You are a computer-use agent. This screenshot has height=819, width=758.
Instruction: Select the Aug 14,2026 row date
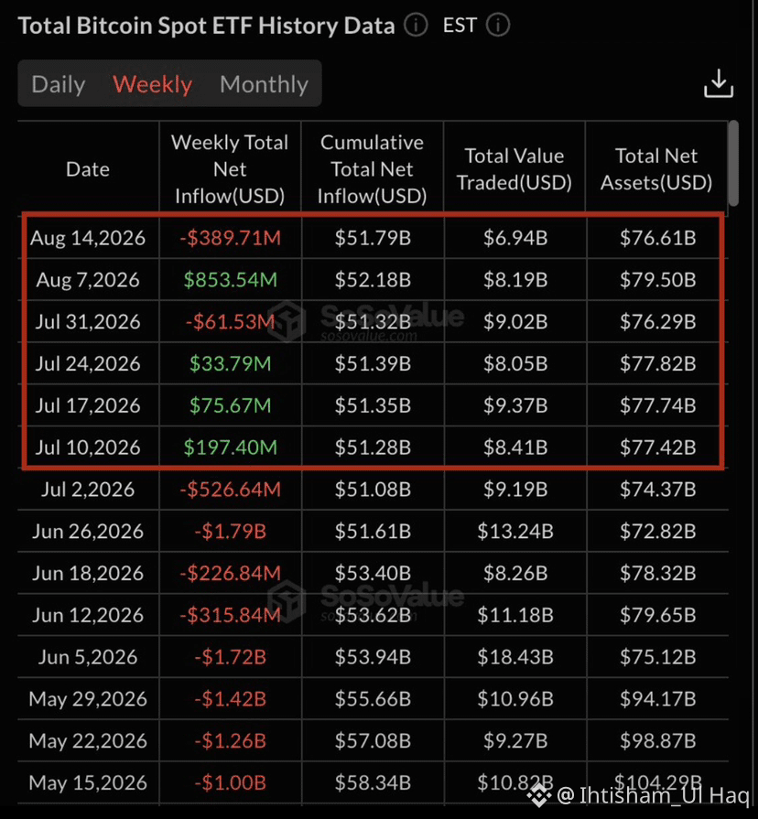[88, 238]
